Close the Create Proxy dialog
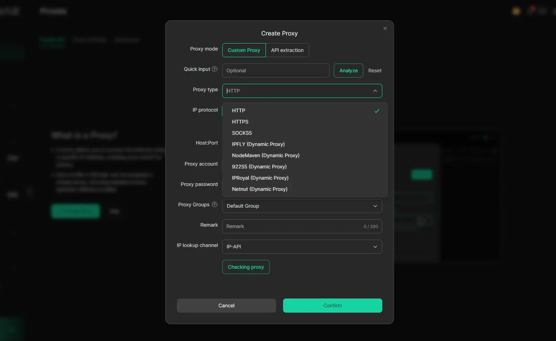This screenshot has height=341, width=556. click(385, 28)
